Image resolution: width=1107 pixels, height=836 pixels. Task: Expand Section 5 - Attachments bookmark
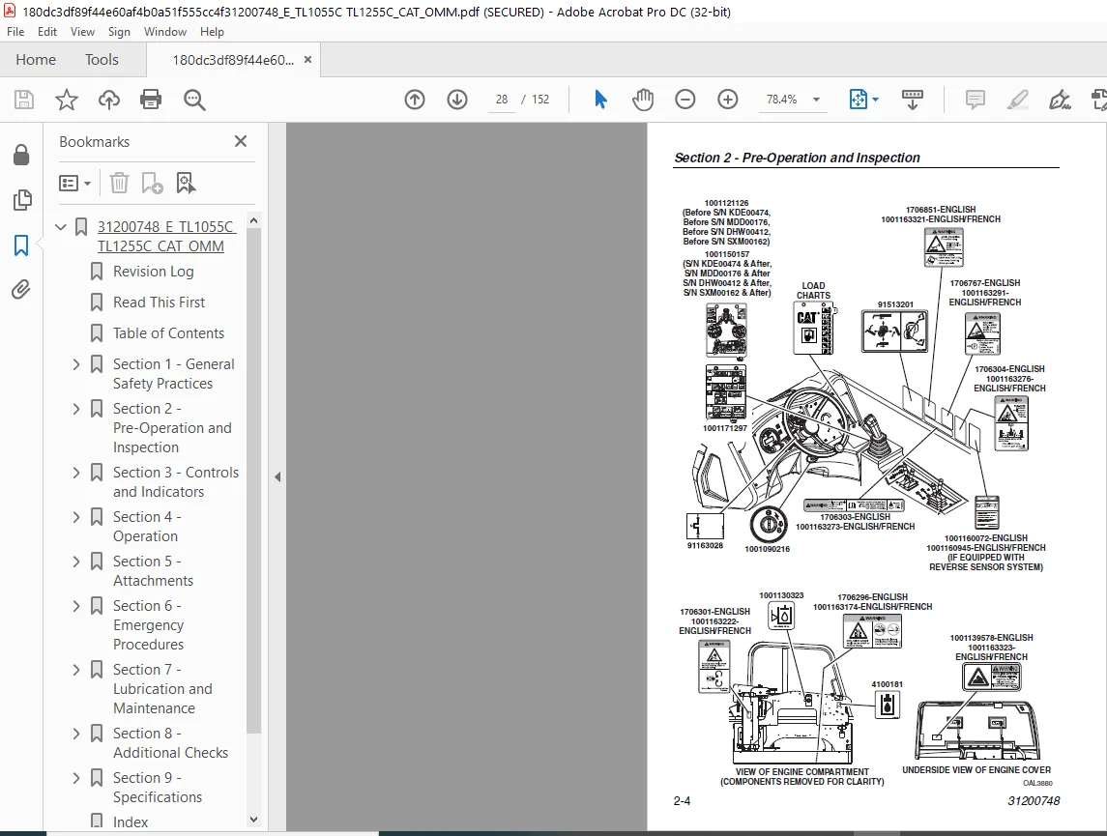click(x=76, y=562)
